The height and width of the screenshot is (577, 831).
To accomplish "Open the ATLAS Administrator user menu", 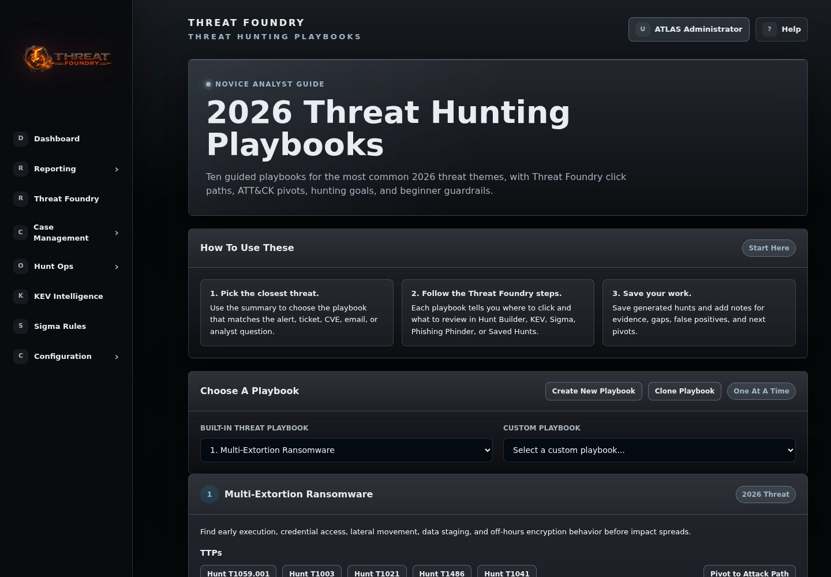I will click(x=689, y=29).
